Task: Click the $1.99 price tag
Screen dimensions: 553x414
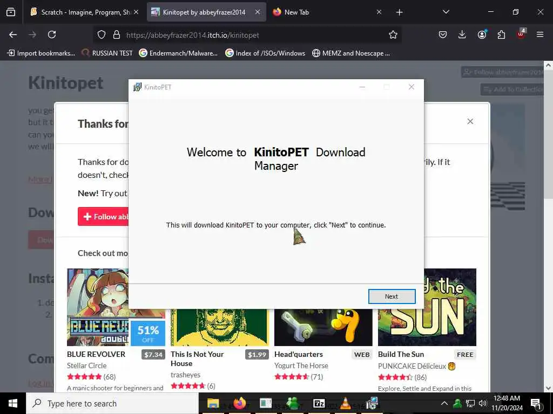Action: coord(257,355)
